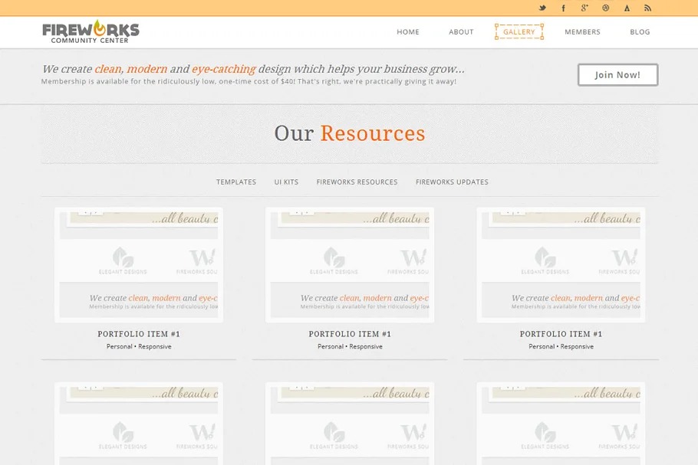This screenshot has width=698, height=465.
Task: Click the Facebook icon in top bar
Action: click(x=564, y=8)
